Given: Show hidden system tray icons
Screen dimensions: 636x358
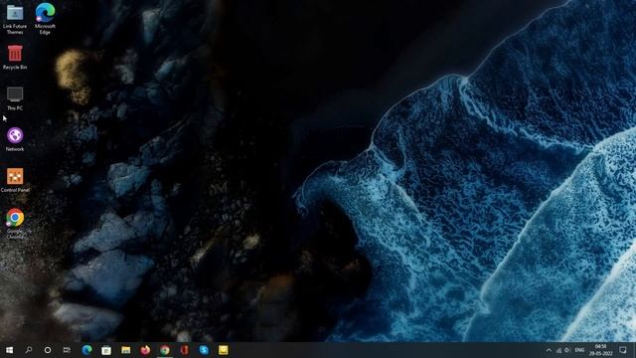Looking at the screenshot, I should click(549, 350).
